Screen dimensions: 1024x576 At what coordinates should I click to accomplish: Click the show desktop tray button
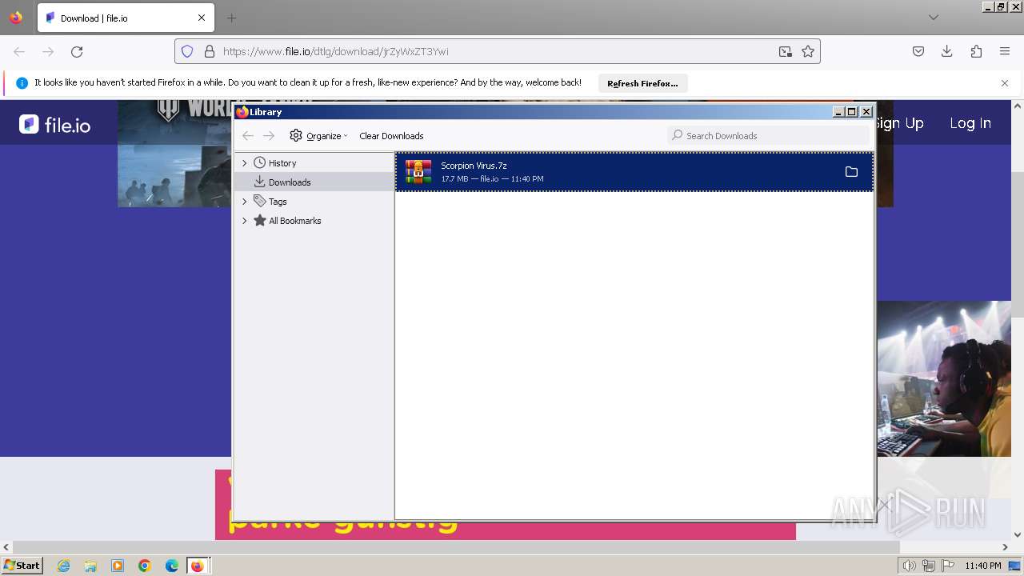[x=1014, y=566]
